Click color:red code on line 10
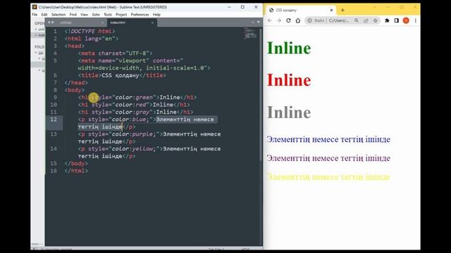This screenshot has height=253, width=451. 130,105
